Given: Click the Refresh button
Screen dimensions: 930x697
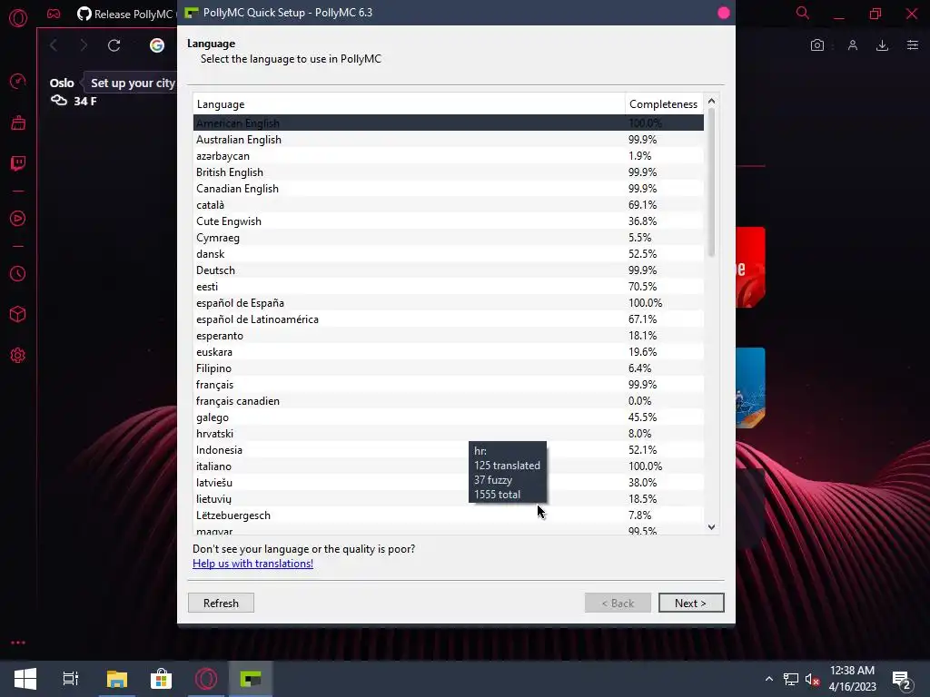Looking at the screenshot, I should (x=221, y=603).
